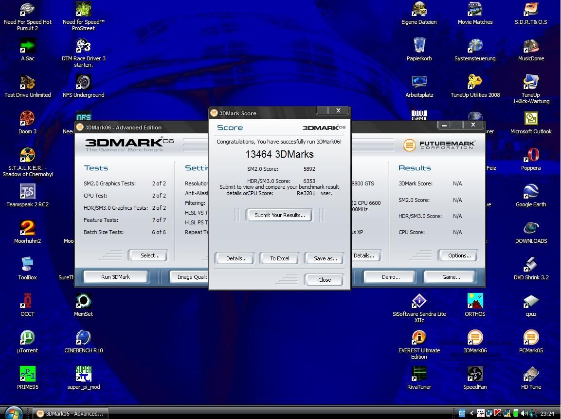Open S.D.R.T&O.S desktop icon
This screenshot has height=419, width=561.
pyautogui.click(x=531, y=14)
